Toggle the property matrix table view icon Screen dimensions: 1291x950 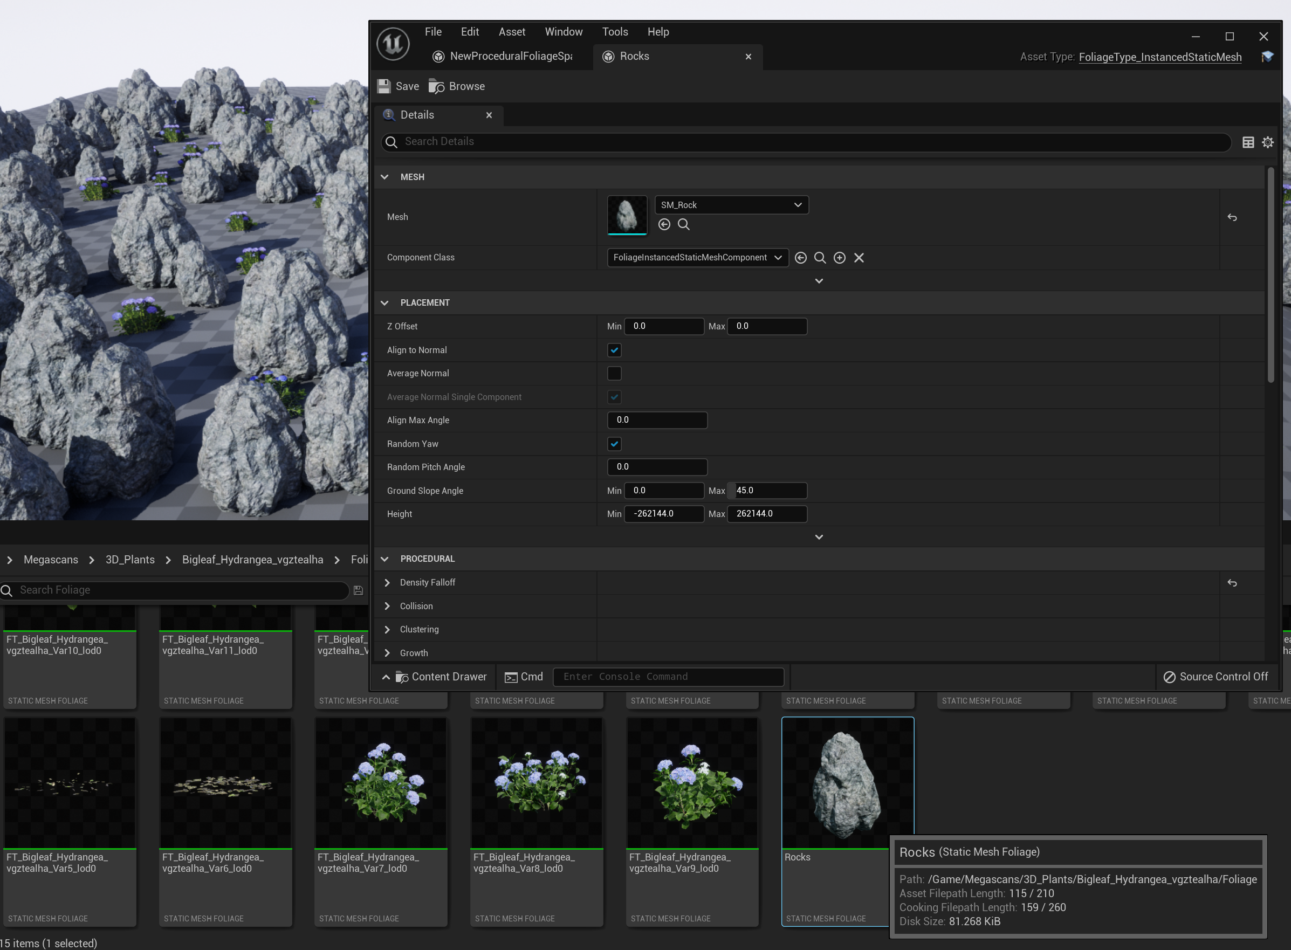tap(1248, 142)
